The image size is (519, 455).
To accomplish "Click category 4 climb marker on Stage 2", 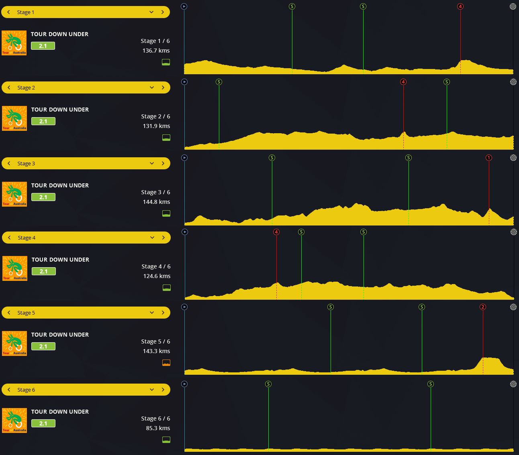I will click(x=403, y=82).
